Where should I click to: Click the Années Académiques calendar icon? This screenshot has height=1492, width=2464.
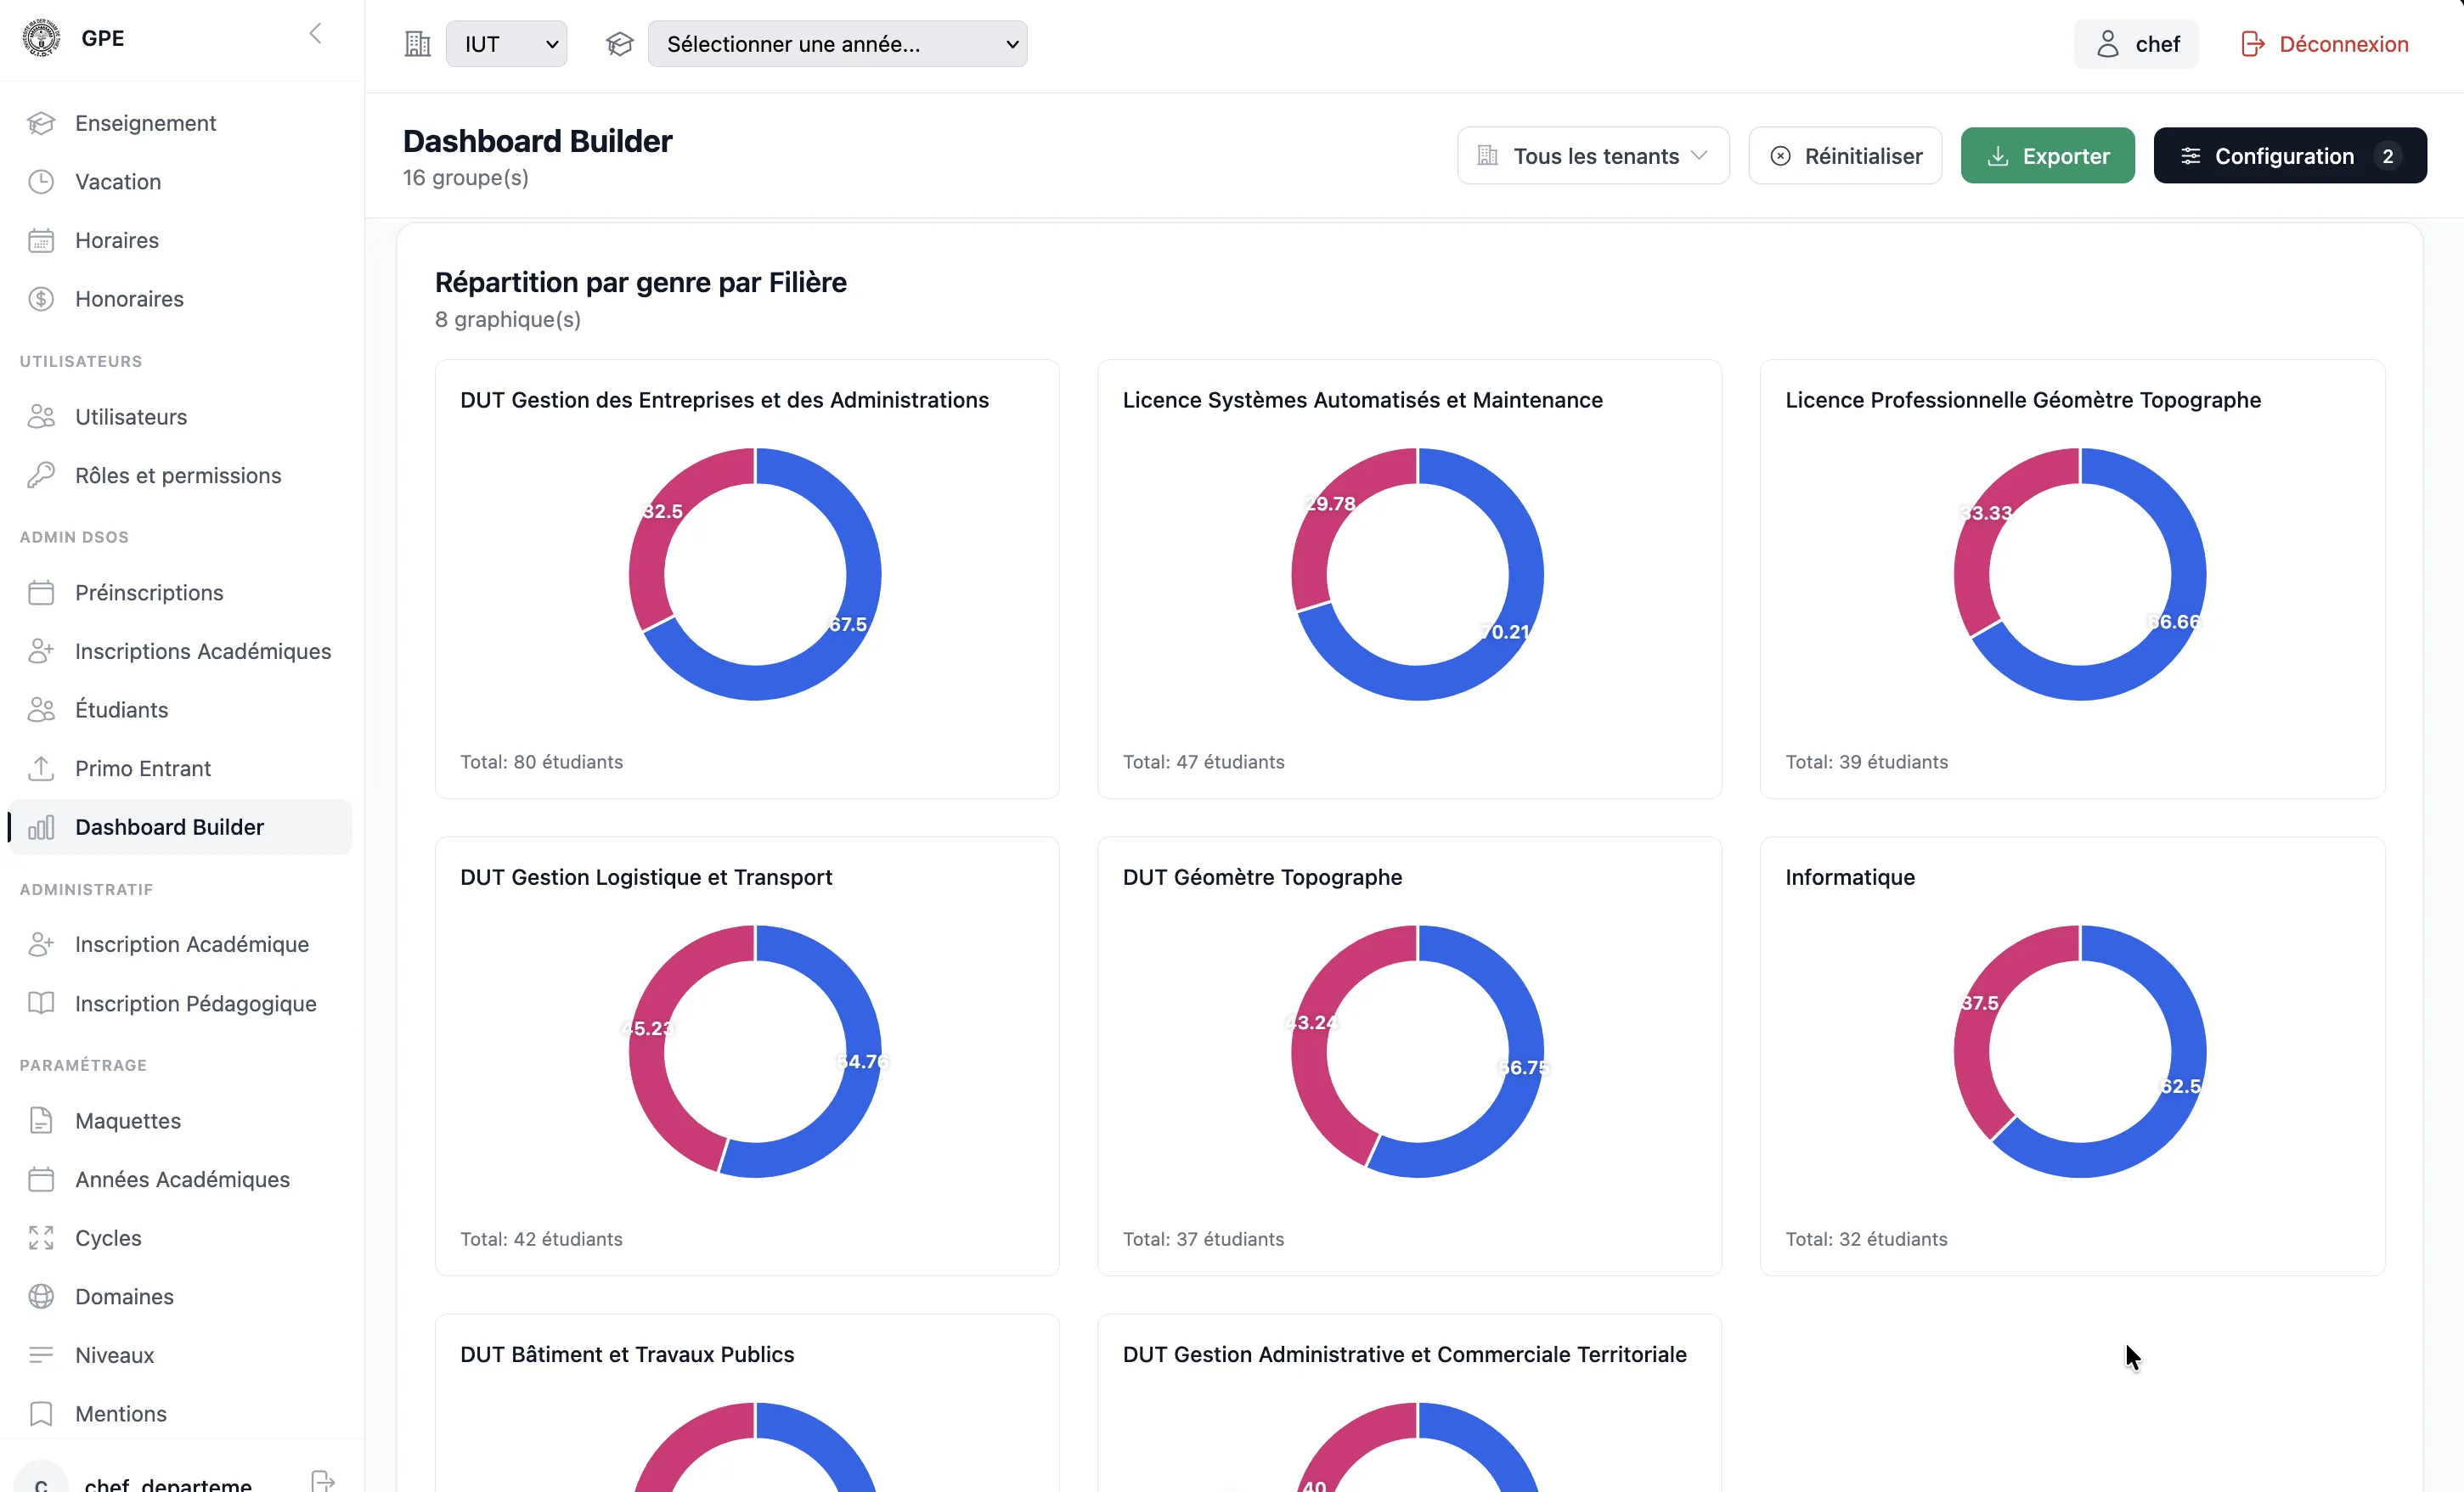[41, 1179]
